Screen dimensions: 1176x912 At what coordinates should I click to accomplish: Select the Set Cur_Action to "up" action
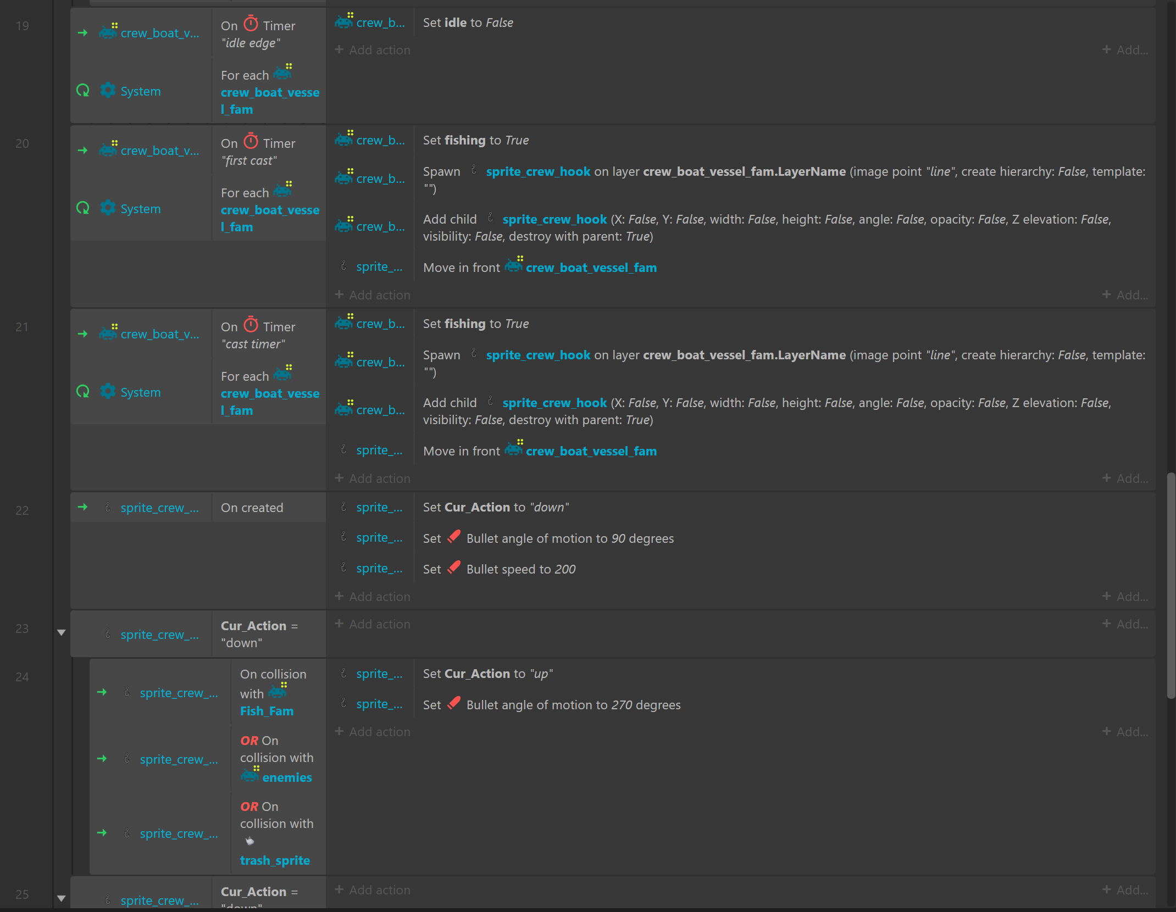click(x=487, y=674)
